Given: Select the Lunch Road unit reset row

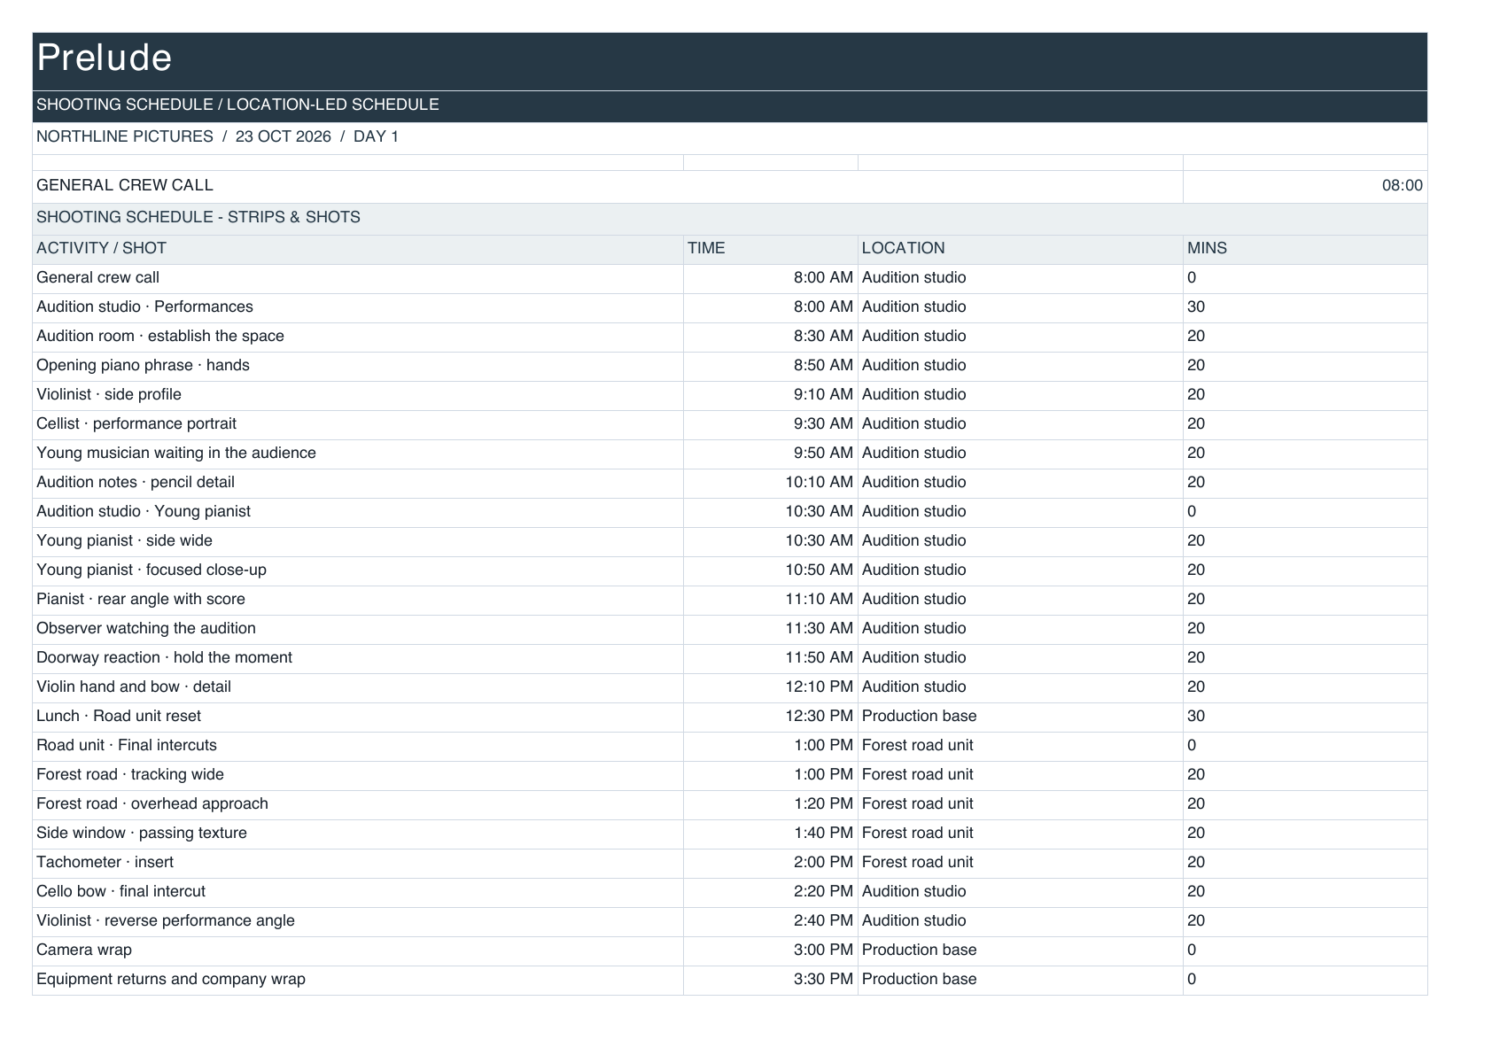Looking at the screenshot, I should (x=729, y=717).
